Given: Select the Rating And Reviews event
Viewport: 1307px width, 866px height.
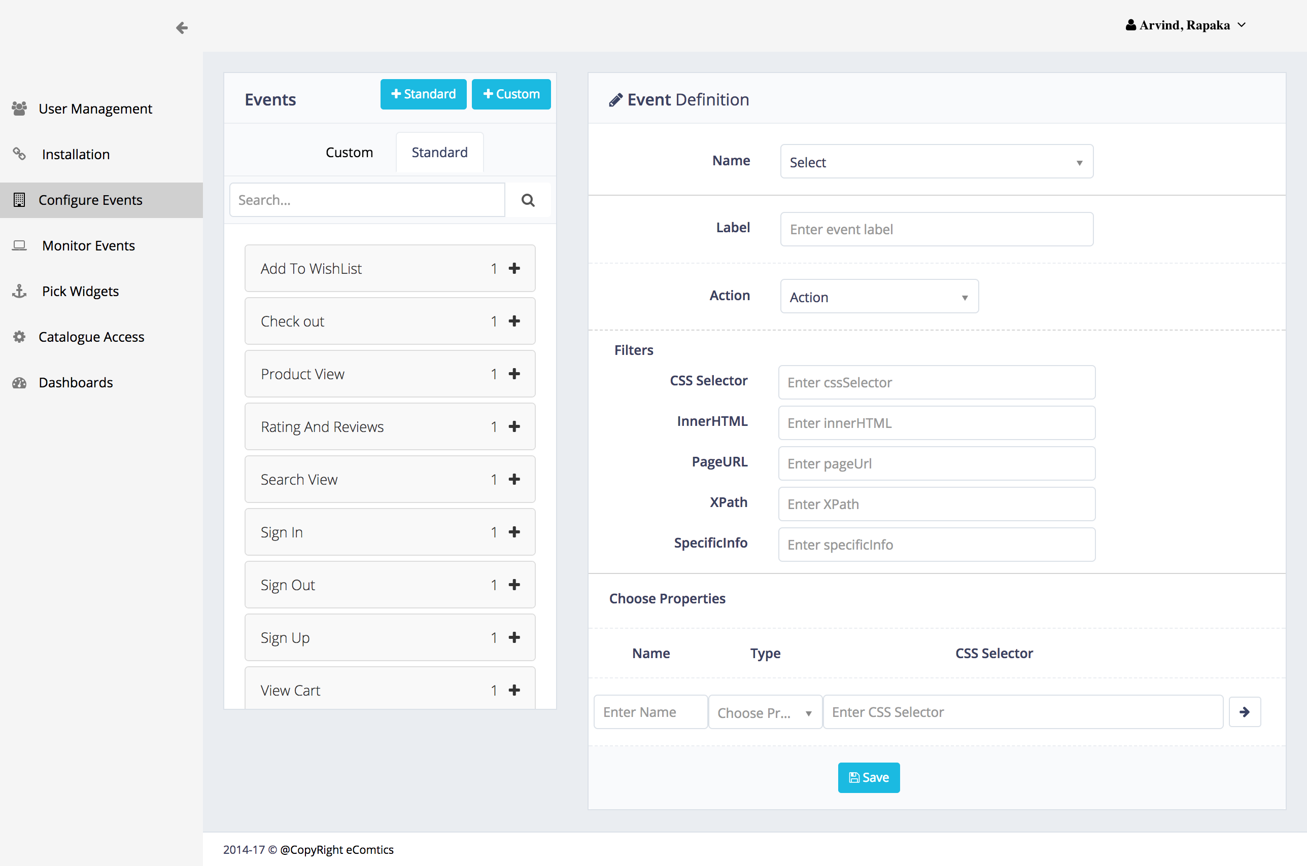Looking at the screenshot, I should (x=390, y=426).
